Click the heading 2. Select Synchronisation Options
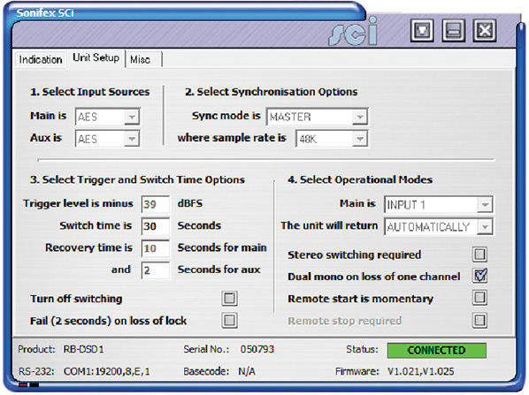This screenshot has height=395, width=529. pos(272,92)
